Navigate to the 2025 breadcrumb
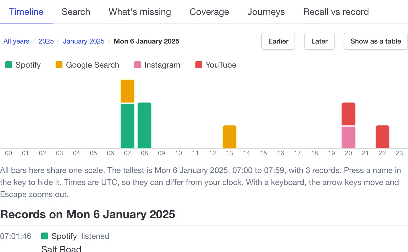This screenshot has height=252, width=408. (46, 41)
